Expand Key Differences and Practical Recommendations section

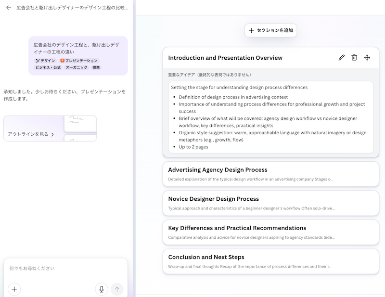pyautogui.click(x=270, y=232)
